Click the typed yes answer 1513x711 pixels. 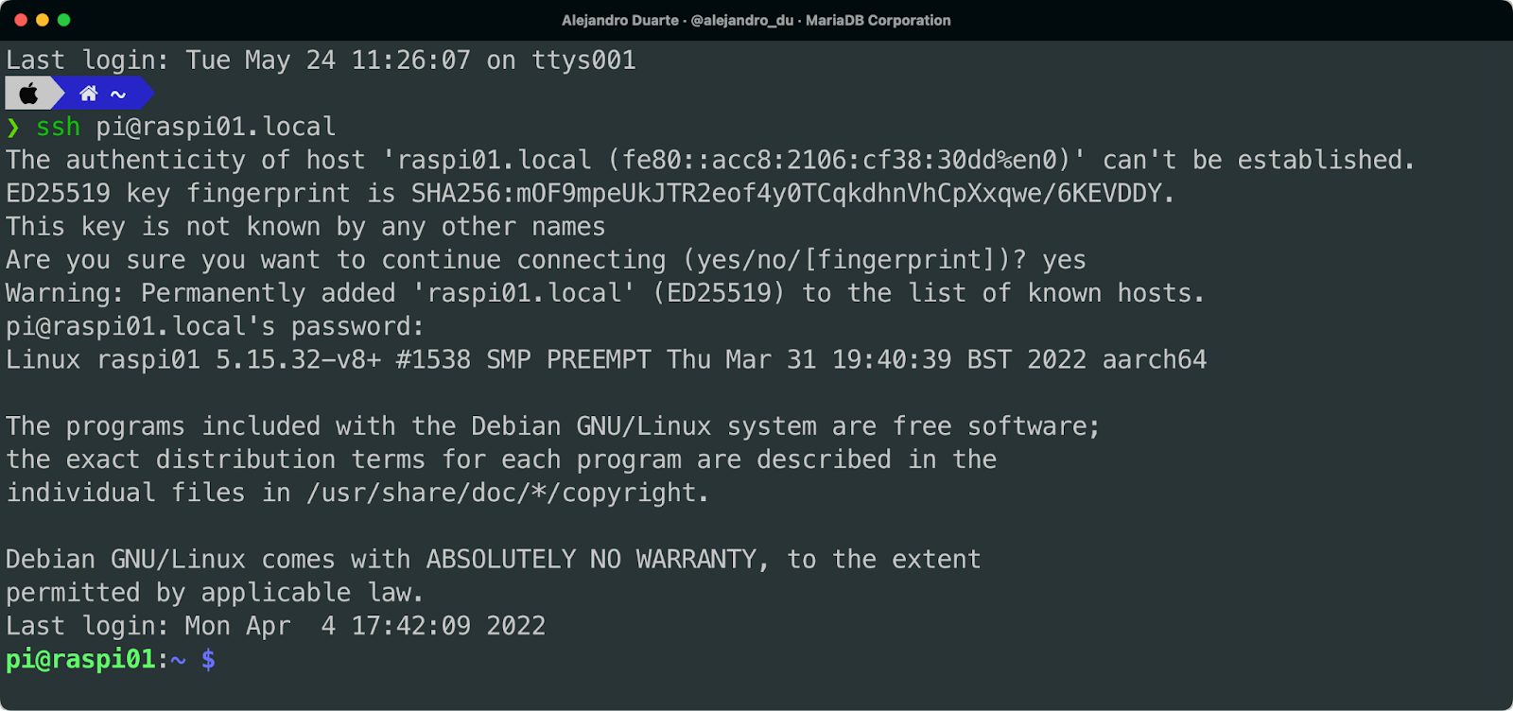(1064, 260)
